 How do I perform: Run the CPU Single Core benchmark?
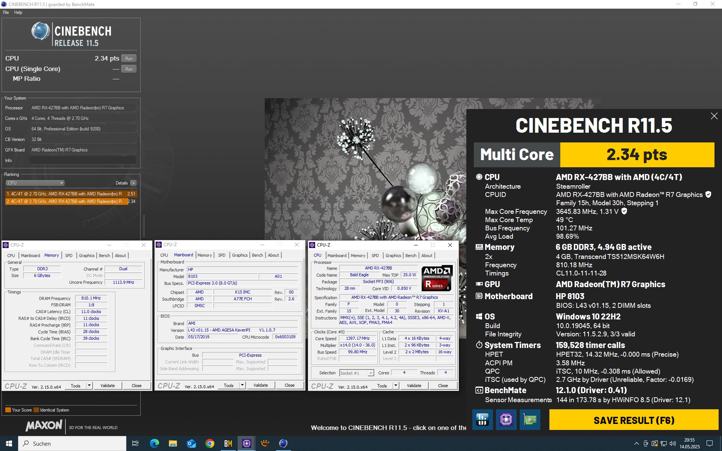pos(129,69)
